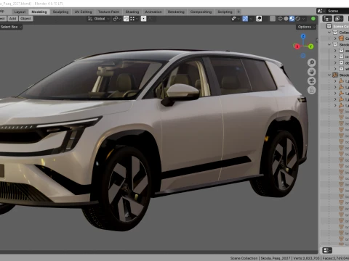Toggle proportional editing button
Image resolution: width=349 pixels, height=261 pixels.
(x=143, y=19)
